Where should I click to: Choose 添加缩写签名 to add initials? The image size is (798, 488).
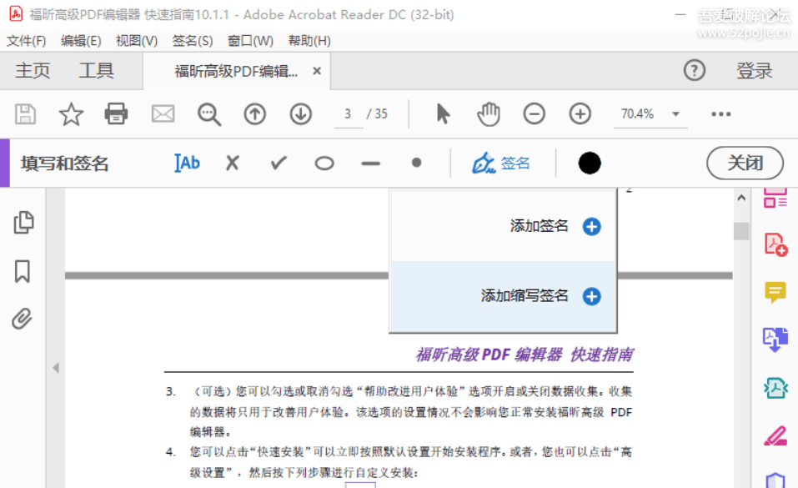point(534,296)
